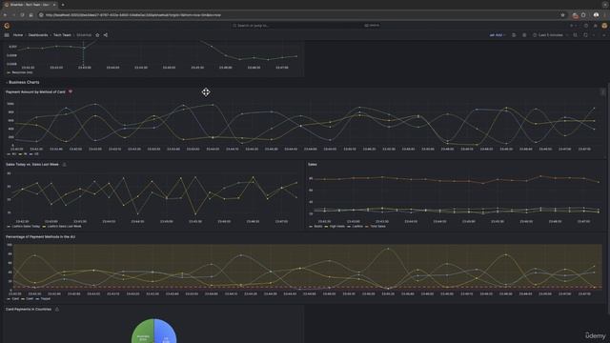Open the Payment Amount panel menu
Screen dimensions: 610x343
click(x=602, y=92)
